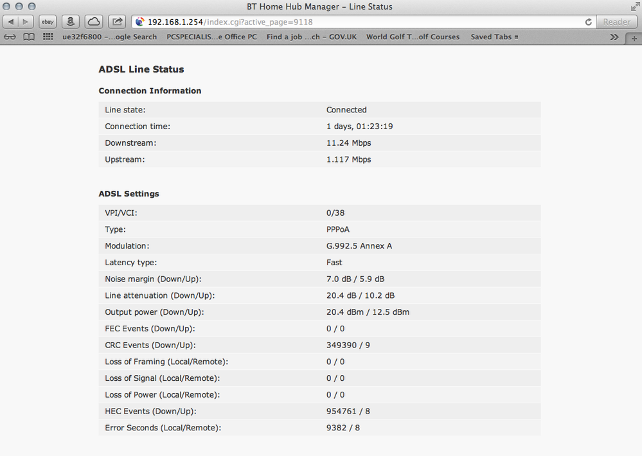Click the Fast latency type value
Viewport: 642px width, 456px height.
(x=334, y=263)
